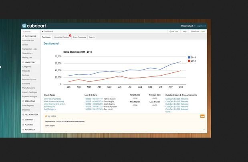Click the home icon in the breadcrumb
This screenshot has width=248, height=162.
point(42,31)
